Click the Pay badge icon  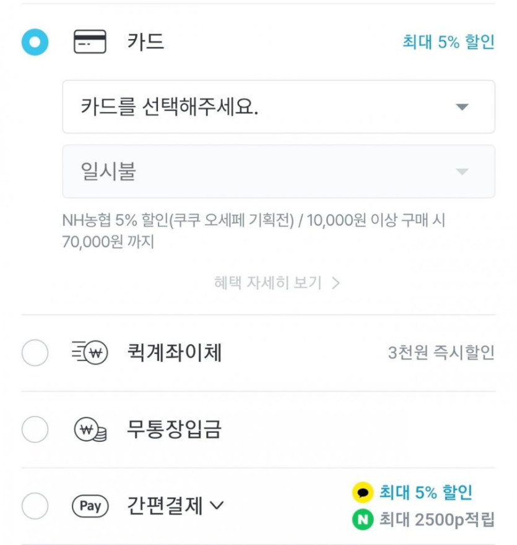90,507
